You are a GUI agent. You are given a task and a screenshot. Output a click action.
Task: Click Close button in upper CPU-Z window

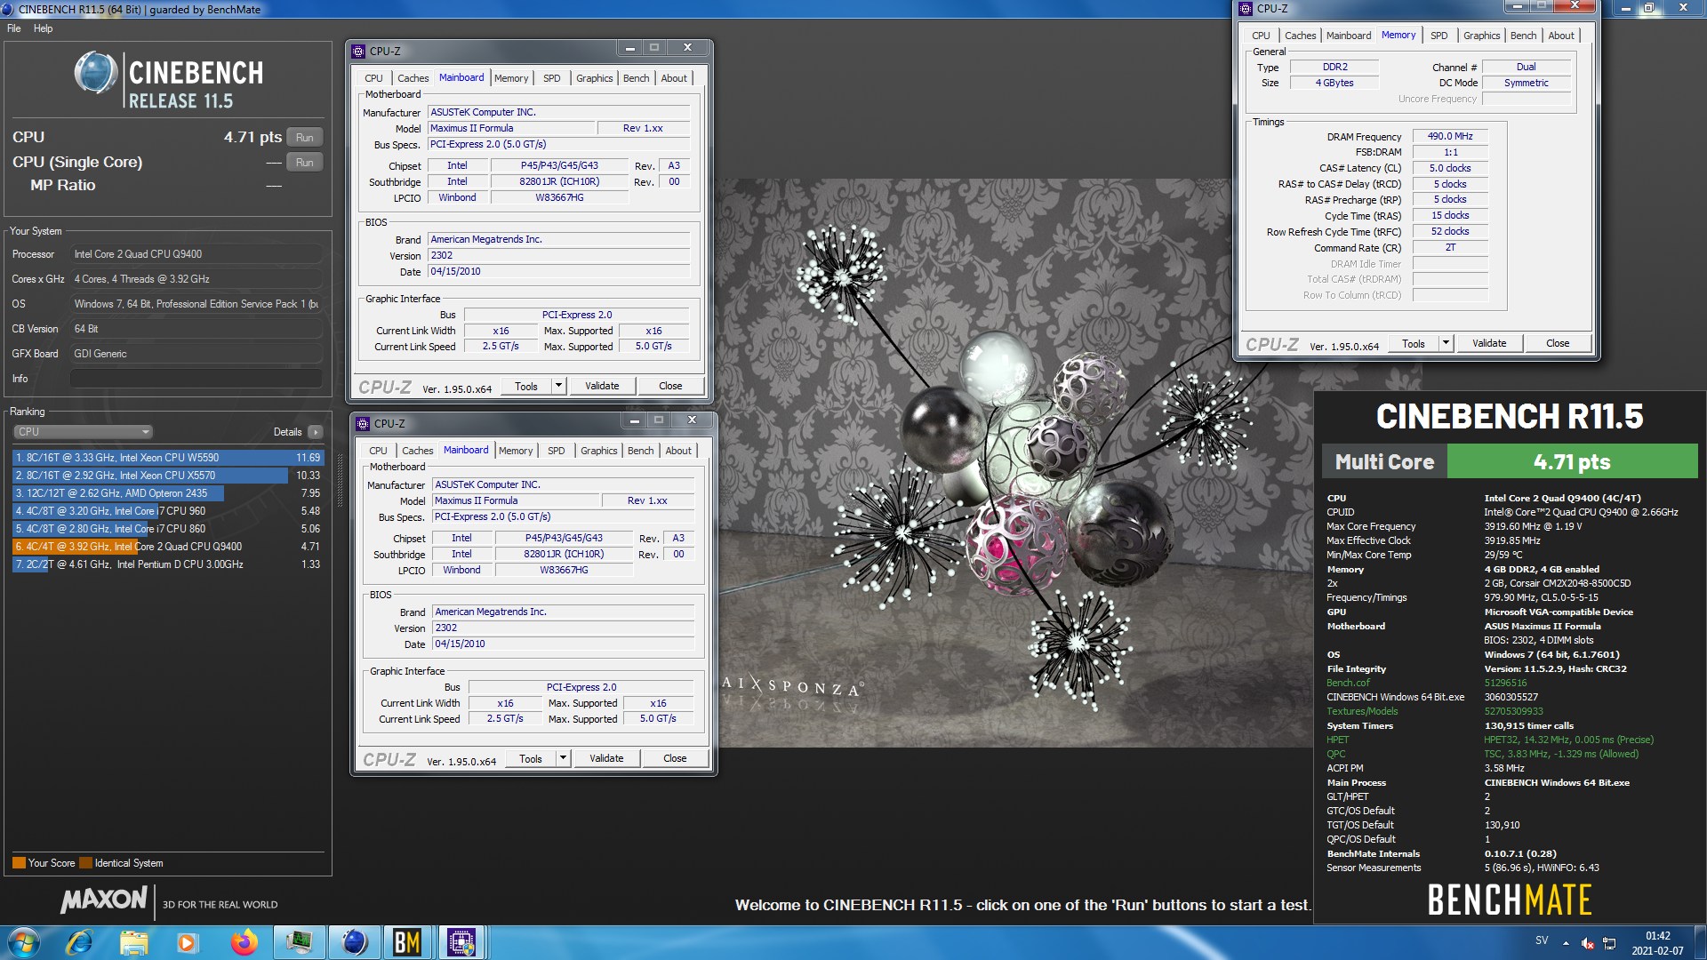point(670,386)
